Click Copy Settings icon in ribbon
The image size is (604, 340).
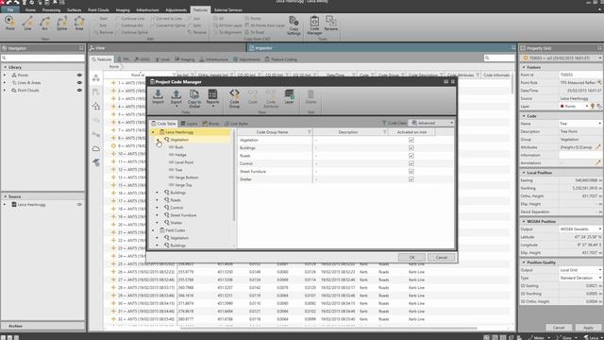pyautogui.click(x=294, y=25)
